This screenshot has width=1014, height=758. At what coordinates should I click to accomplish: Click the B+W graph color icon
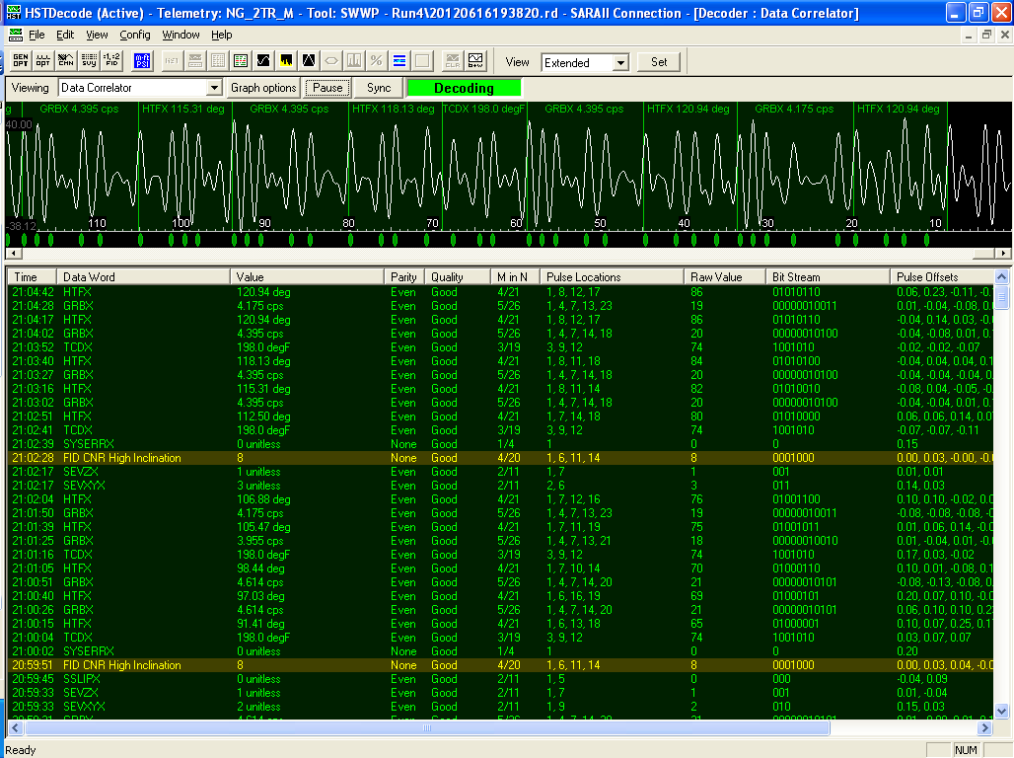(475, 61)
